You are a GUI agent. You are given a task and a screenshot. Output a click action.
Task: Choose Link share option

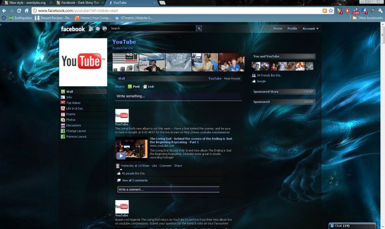coord(149,87)
